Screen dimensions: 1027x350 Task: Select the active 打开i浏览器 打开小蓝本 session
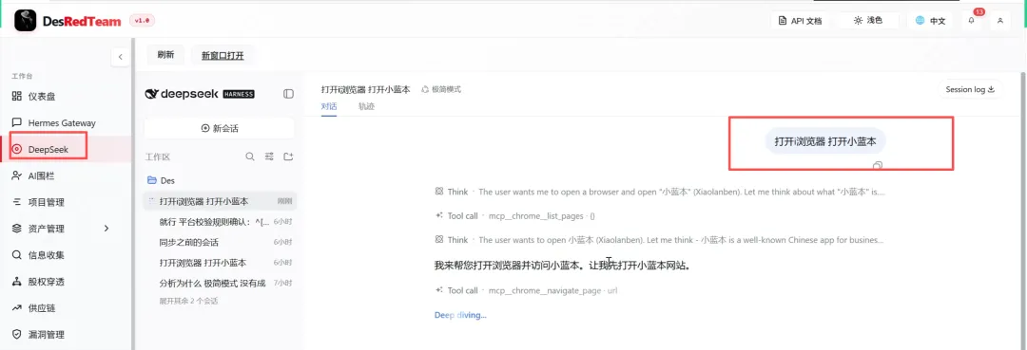(x=220, y=201)
